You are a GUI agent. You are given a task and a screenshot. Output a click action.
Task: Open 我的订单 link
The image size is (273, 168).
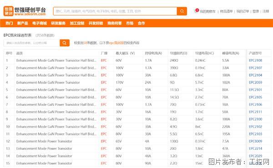tap(243, 11)
